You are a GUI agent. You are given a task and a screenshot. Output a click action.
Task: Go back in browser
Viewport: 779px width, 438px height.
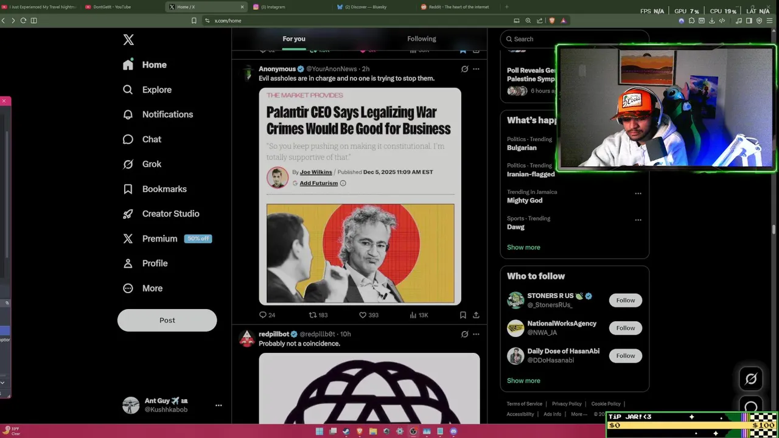pos(3,20)
